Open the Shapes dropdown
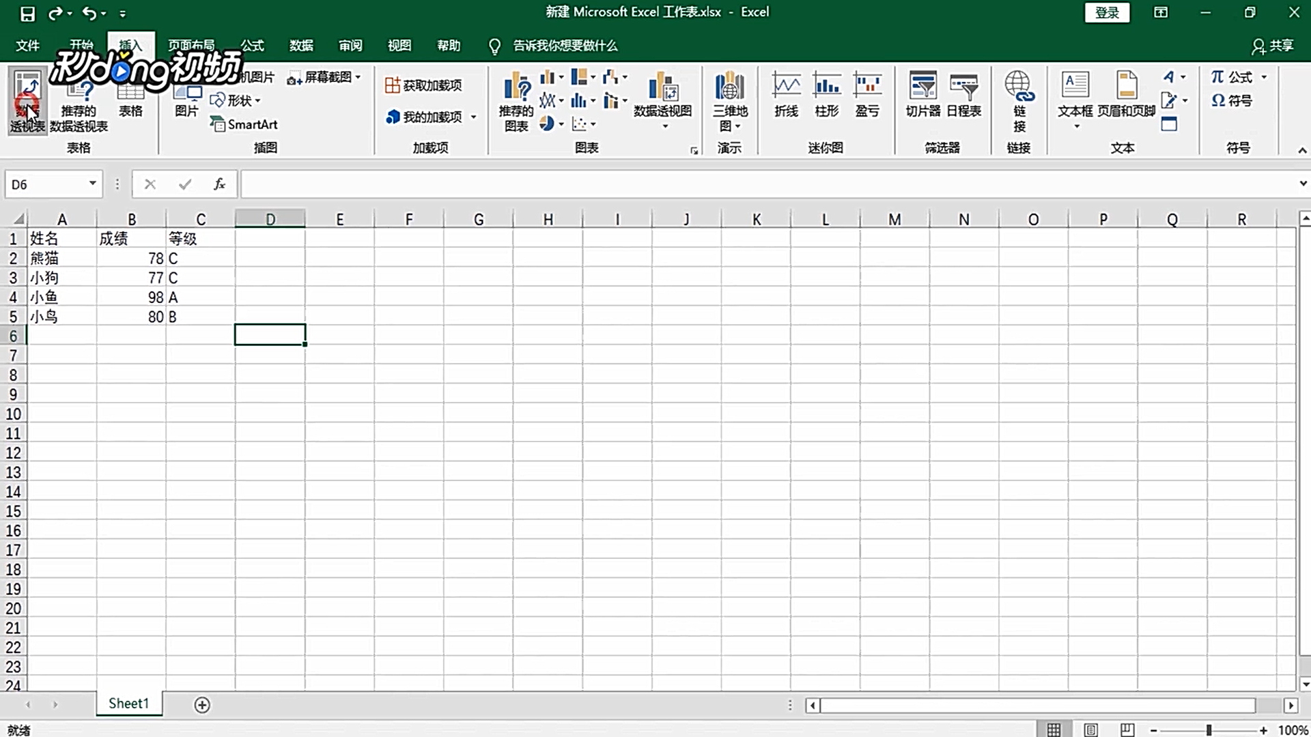Viewport: 1311px width, 737px height. click(236, 100)
